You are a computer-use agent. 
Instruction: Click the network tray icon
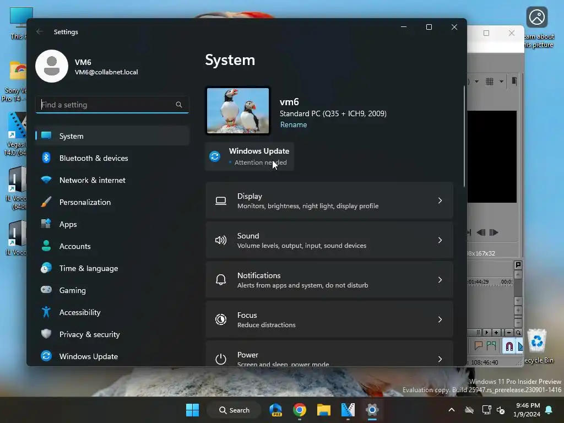point(486,410)
